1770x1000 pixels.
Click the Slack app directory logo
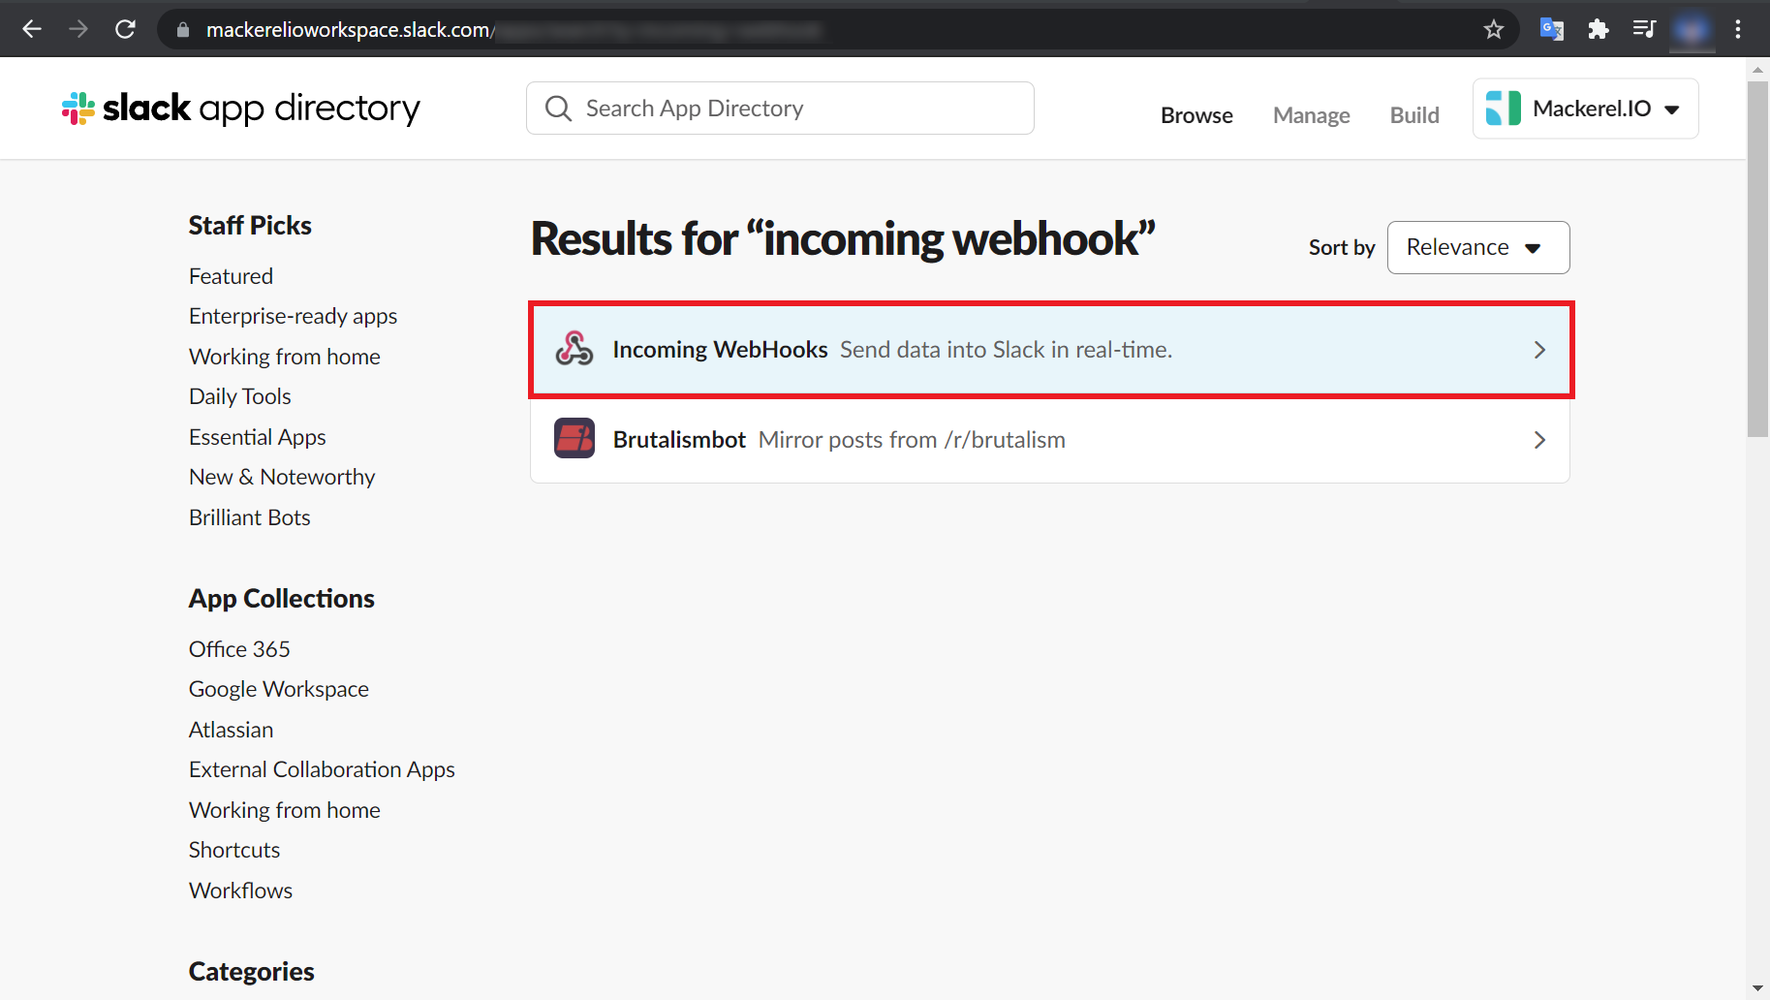point(238,108)
